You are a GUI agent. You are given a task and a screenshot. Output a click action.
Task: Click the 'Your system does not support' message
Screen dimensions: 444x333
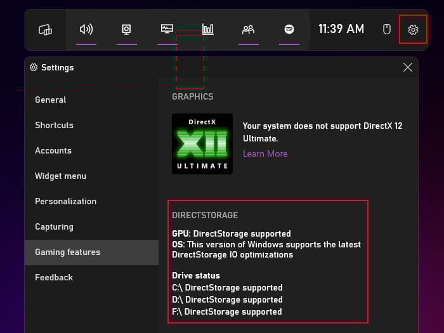point(322,132)
